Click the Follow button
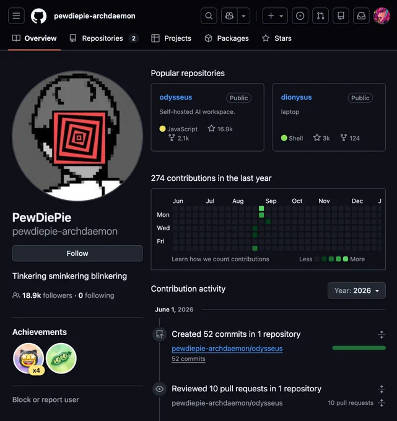Viewport: 397px width, 421px height. click(x=77, y=253)
